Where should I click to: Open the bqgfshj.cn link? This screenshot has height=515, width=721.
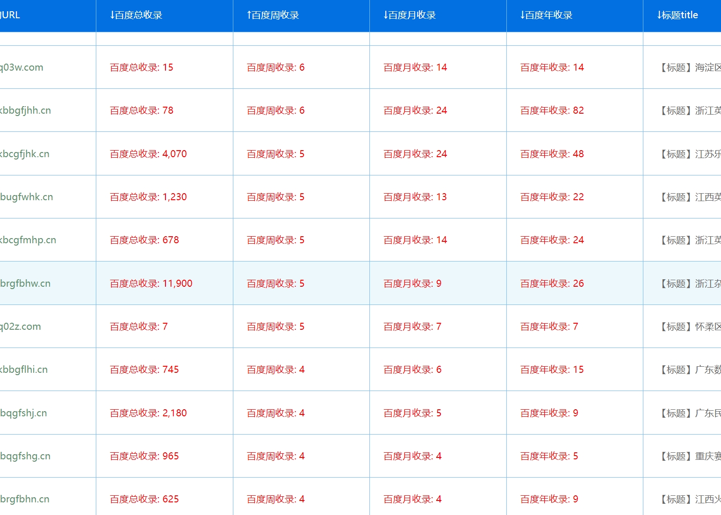23,413
